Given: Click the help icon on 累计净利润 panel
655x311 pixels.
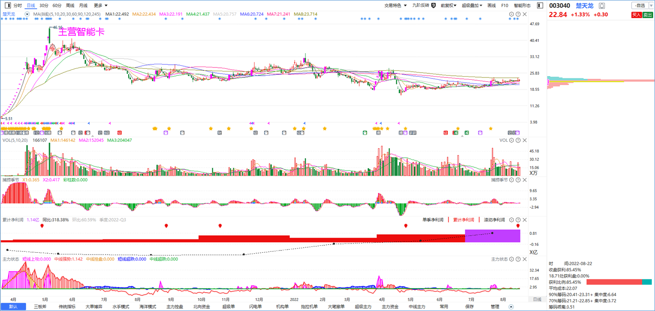Looking at the screenshot, I should (x=518, y=220).
